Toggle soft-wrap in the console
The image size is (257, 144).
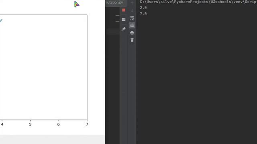click(132, 18)
